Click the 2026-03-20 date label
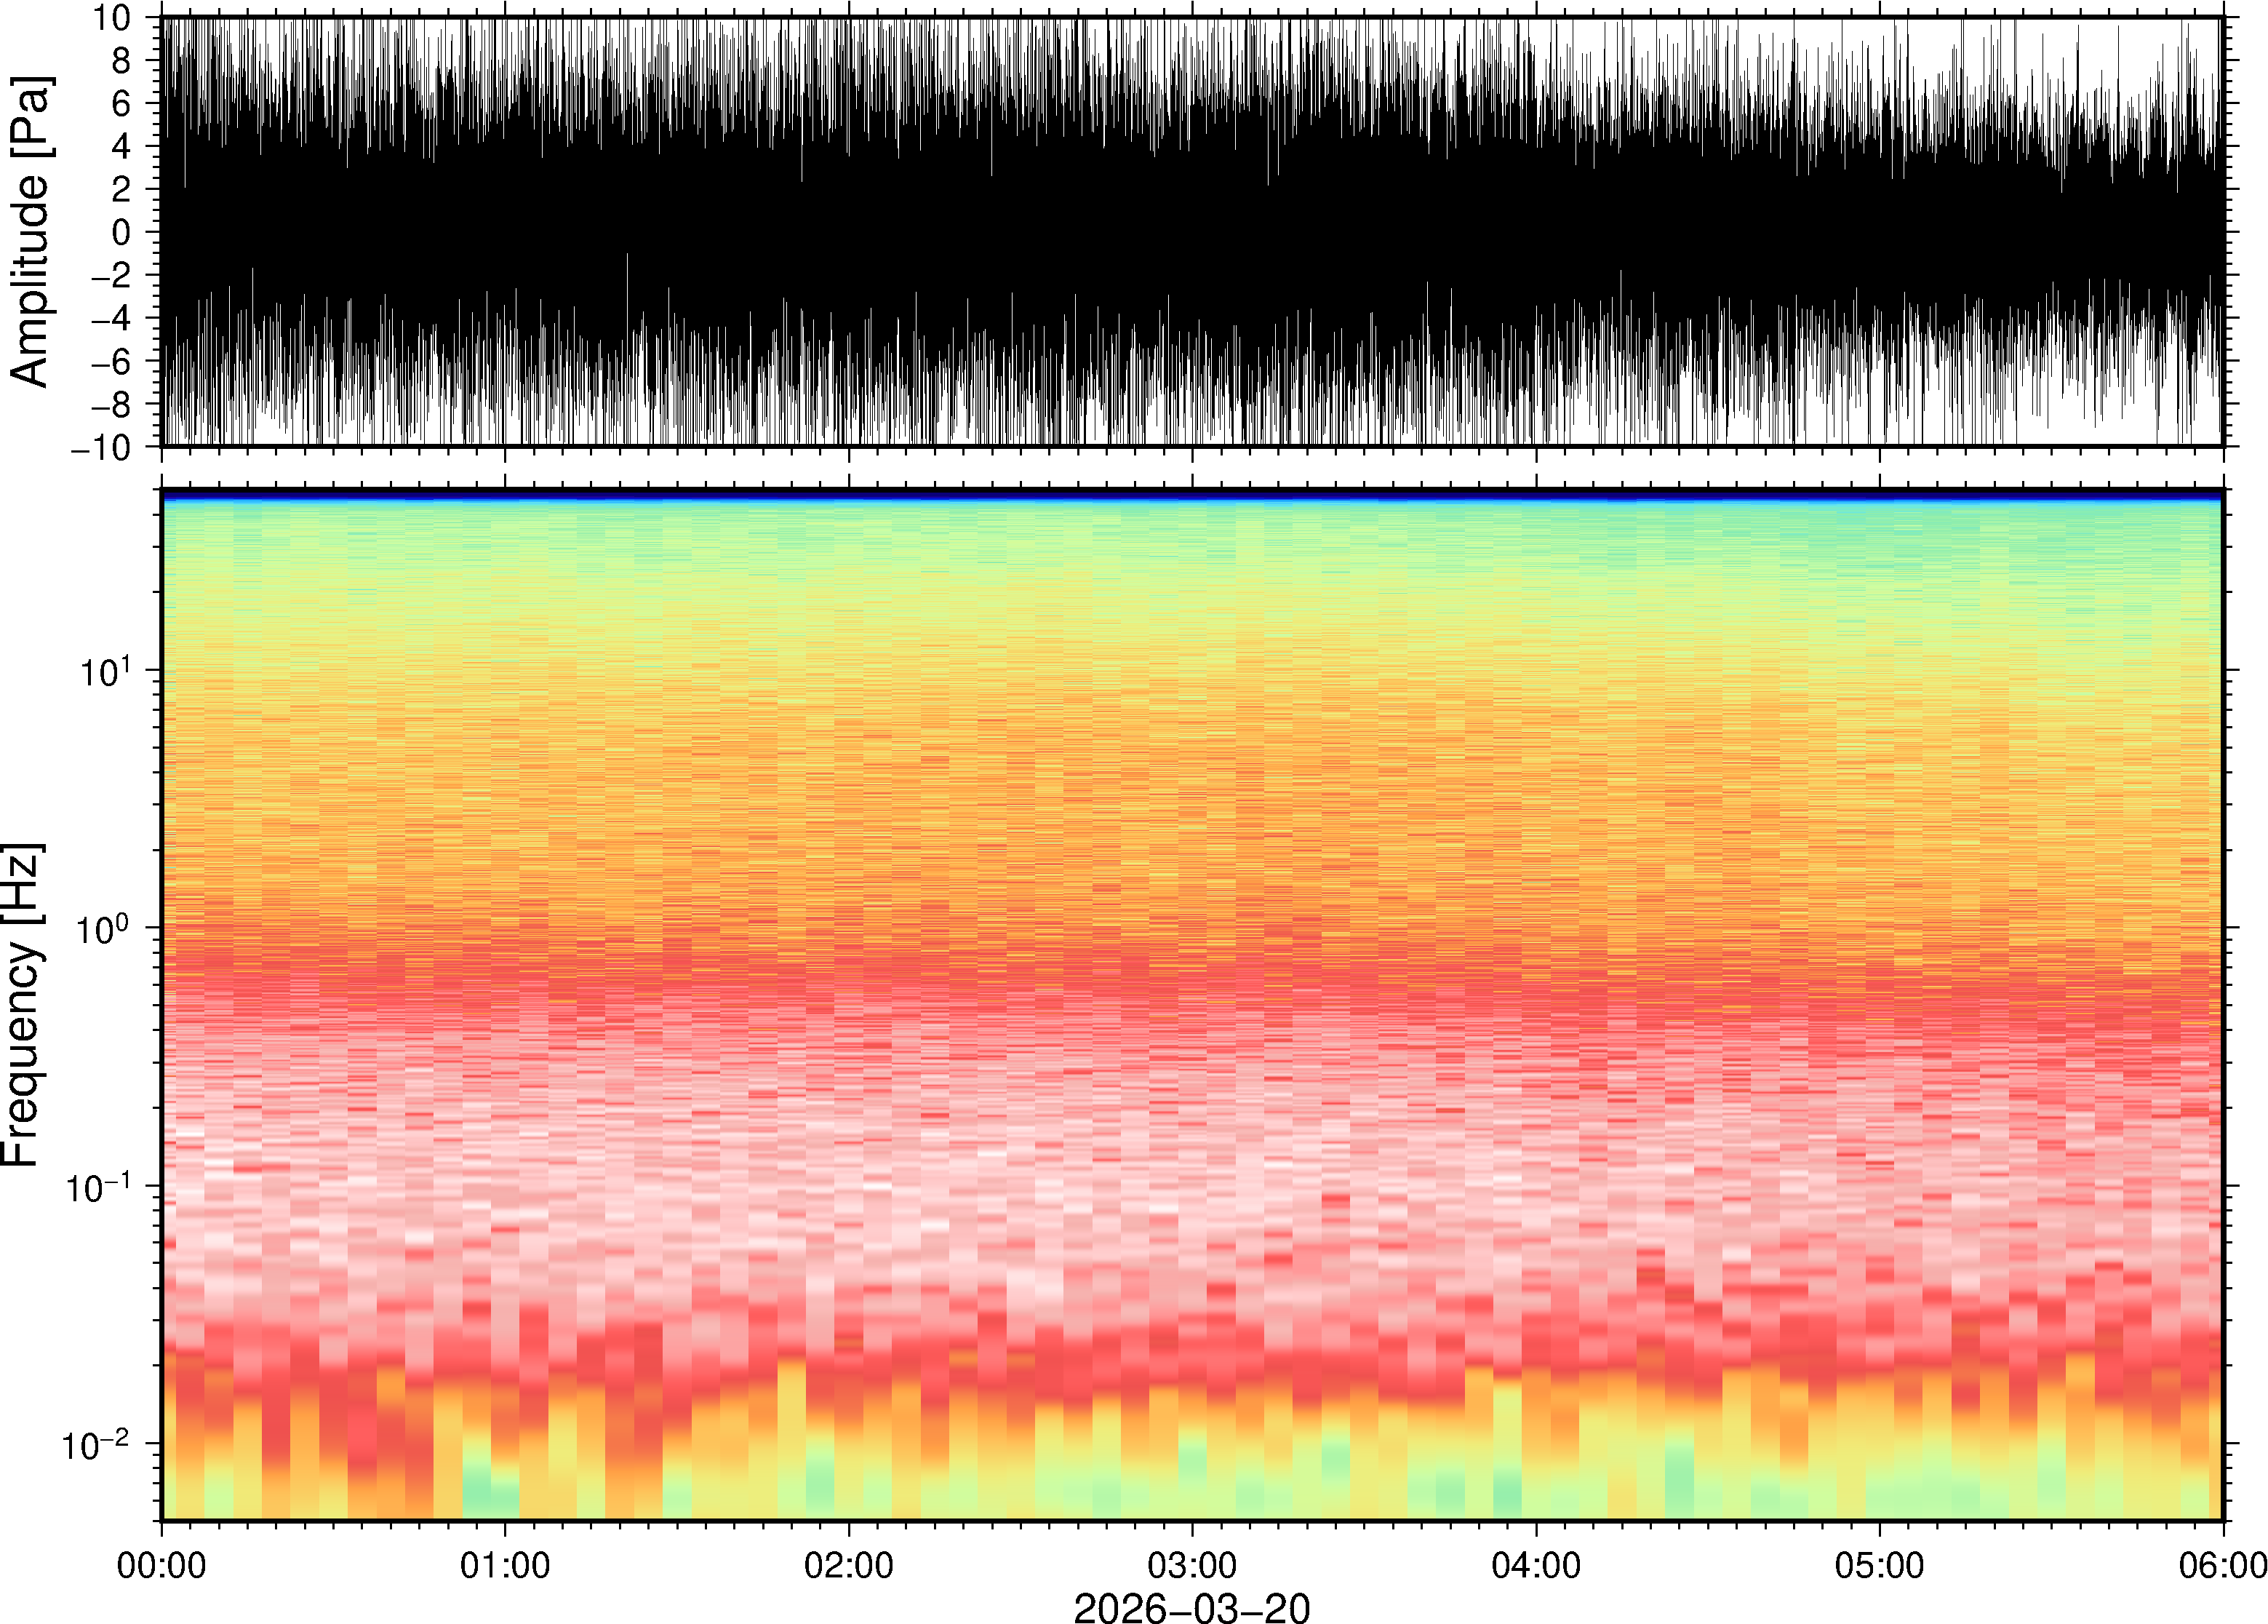The height and width of the screenshot is (1624, 2268). 1191,1607
